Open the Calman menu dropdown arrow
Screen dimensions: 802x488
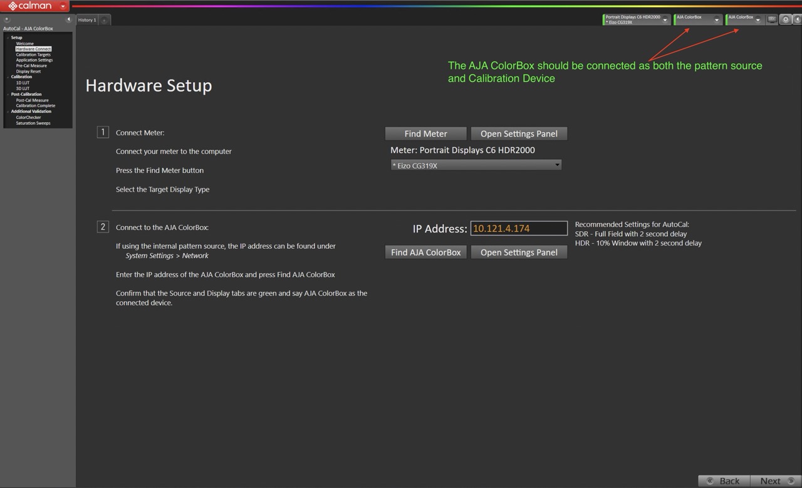pyautogui.click(x=63, y=6)
